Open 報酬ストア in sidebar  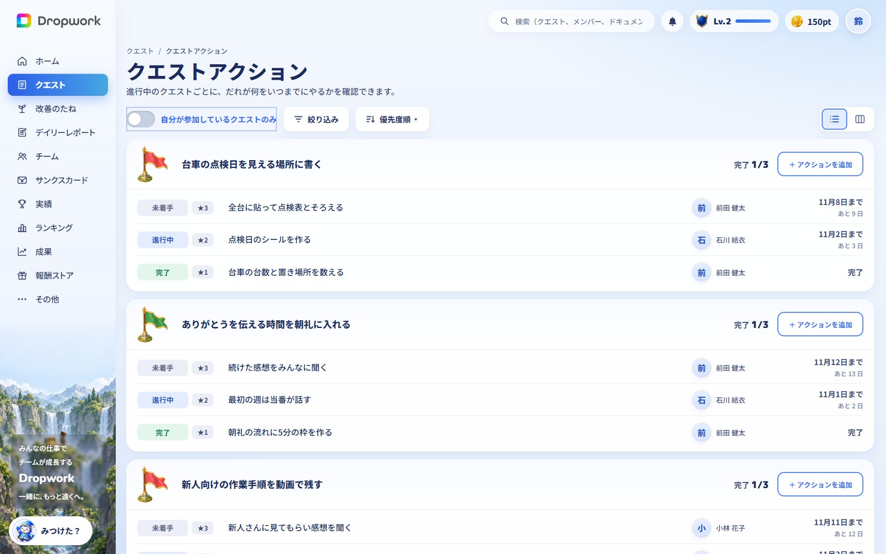point(58,275)
